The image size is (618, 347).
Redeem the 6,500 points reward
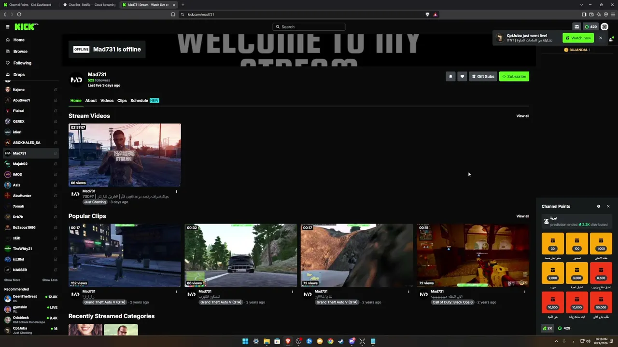601,273
